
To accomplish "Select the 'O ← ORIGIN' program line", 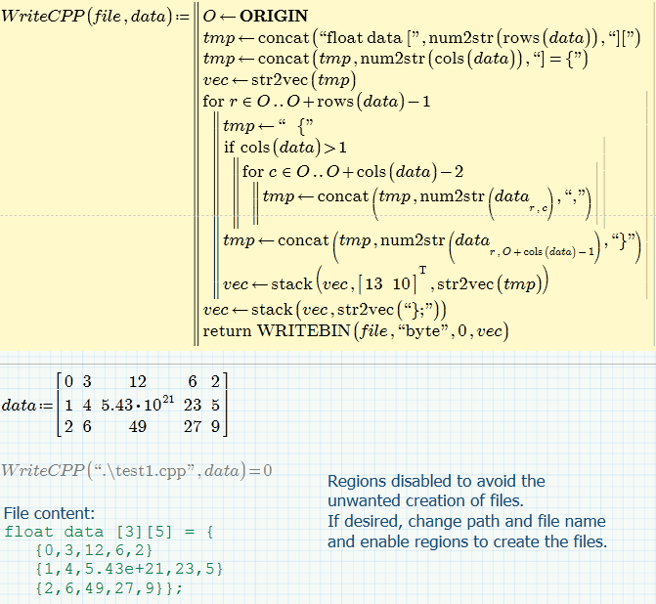I will coord(255,16).
